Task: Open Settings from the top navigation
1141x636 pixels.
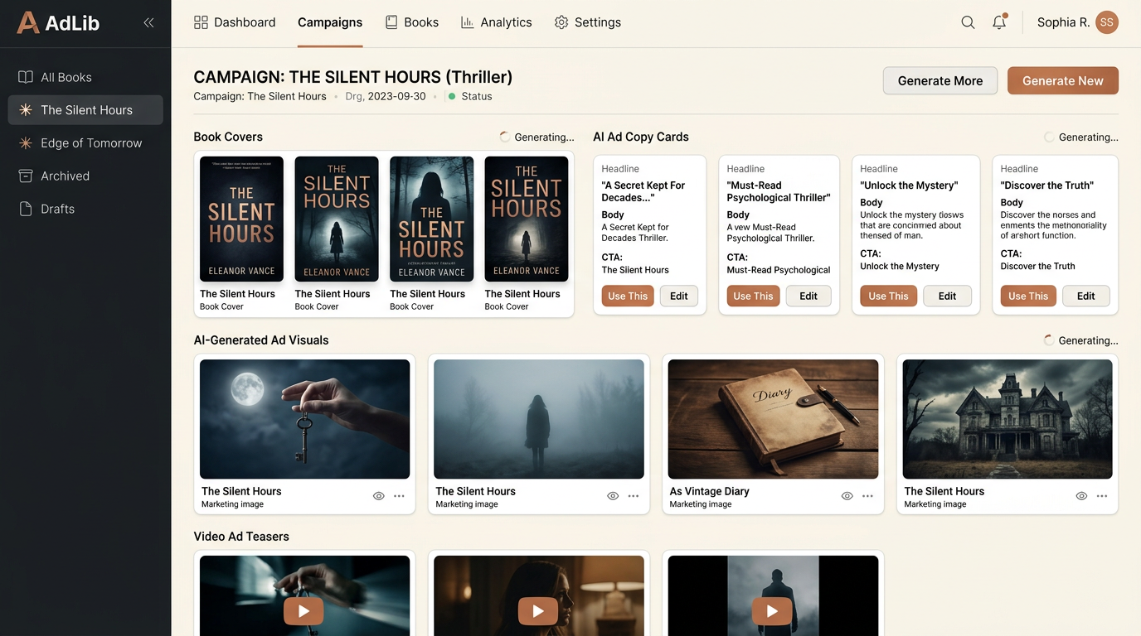Action: [x=587, y=22]
